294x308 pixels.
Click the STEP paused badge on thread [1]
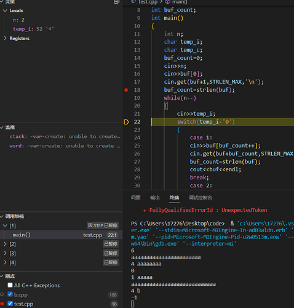coord(103,225)
